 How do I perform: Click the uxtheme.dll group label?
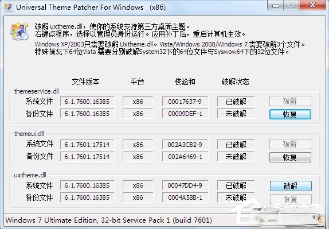[30, 175]
